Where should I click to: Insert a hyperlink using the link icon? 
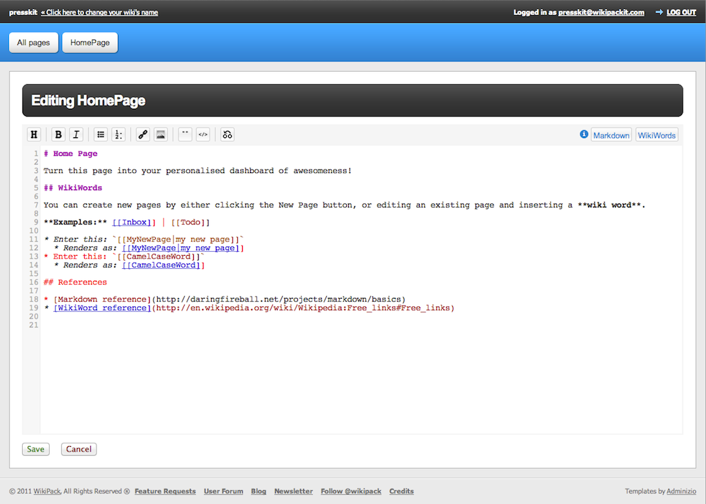143,134
